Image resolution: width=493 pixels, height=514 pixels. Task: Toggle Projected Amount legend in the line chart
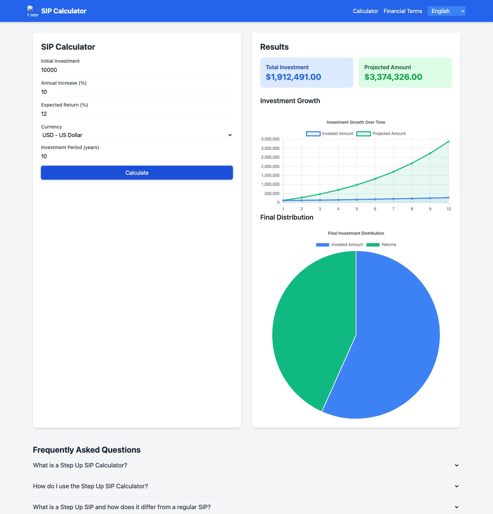(x=381, y=134)
